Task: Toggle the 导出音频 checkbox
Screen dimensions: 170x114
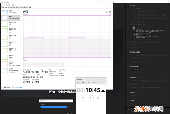Action: [139, 24]
